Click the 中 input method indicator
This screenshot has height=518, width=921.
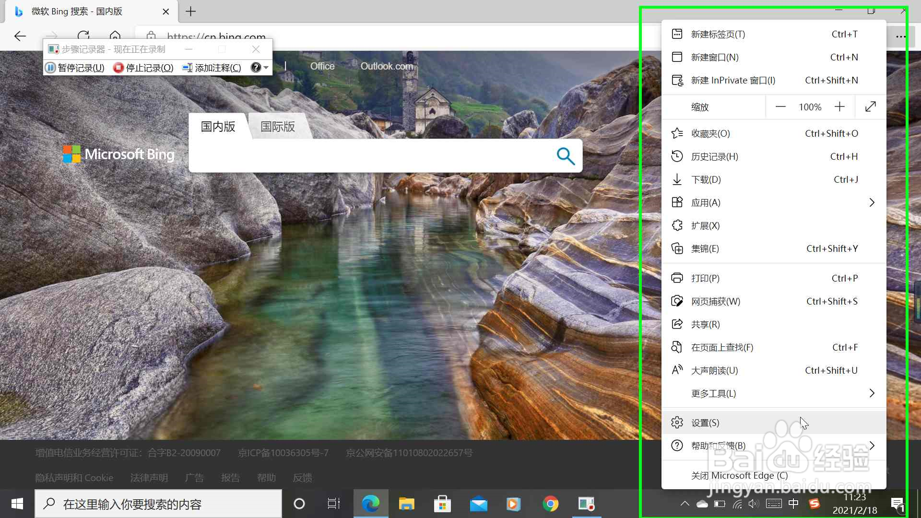(794, 504)
